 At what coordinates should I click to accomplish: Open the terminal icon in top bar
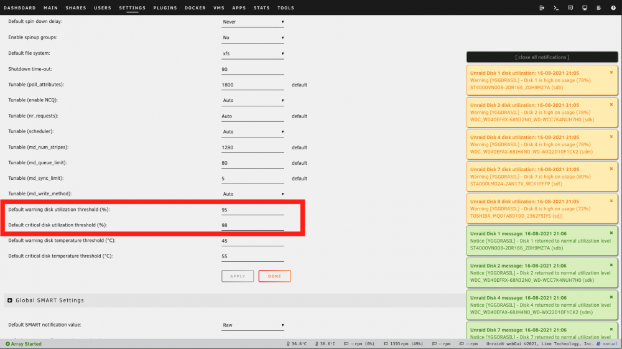(556, 8)
